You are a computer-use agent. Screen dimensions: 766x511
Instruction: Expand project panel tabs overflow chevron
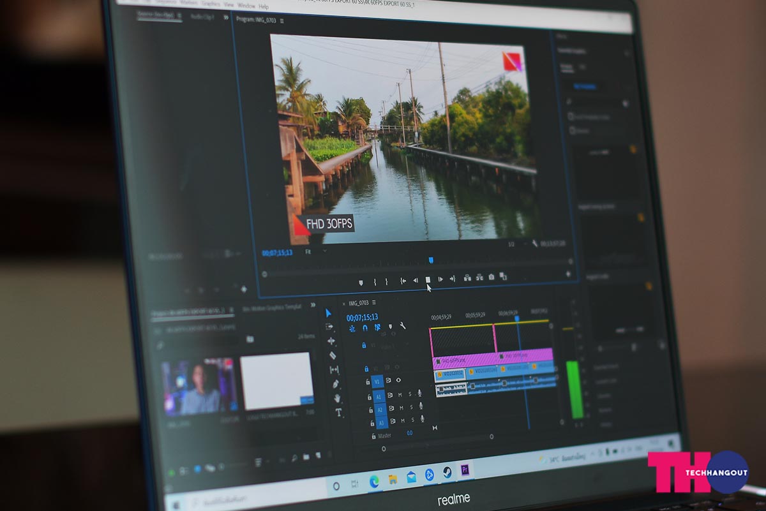tap(312, 304)
